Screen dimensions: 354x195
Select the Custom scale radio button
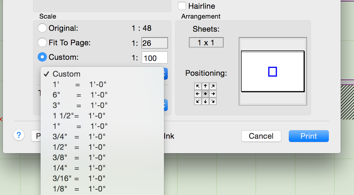coord(42,57)
